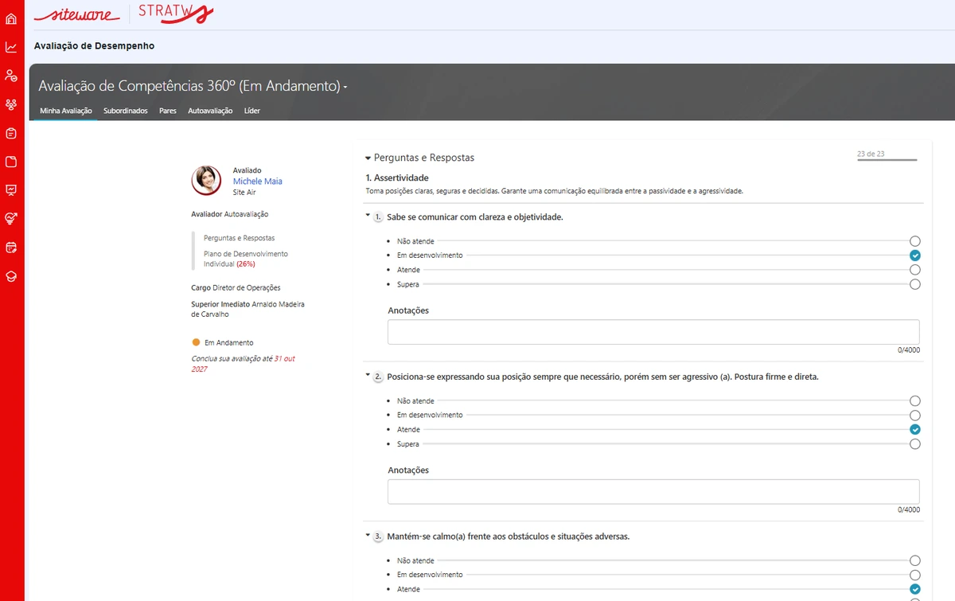Select 'Atende' for question 3
955x601 pixels.
[x=915, y=589]
